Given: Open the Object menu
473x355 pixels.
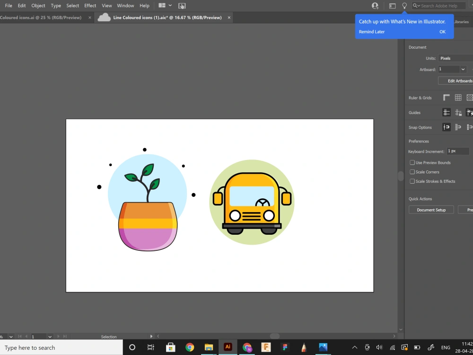Looking at the screenshot, I should coord(38,5).
